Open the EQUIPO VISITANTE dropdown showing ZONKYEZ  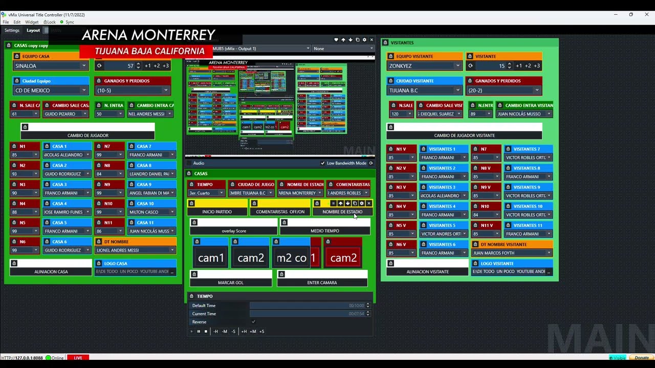[424, 66]
